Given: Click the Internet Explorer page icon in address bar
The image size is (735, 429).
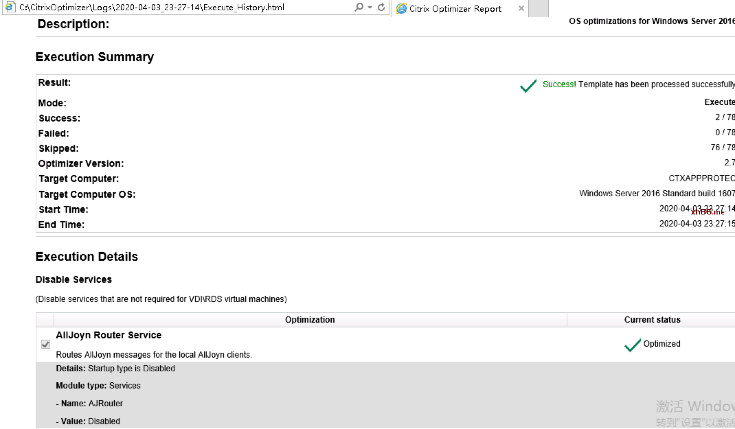Looking at the screenshot, I should click(x=10, y=7).
